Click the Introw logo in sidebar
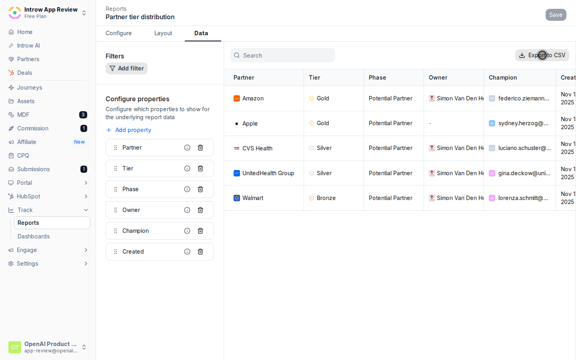The image size is (576, 360). coord(15,13)
